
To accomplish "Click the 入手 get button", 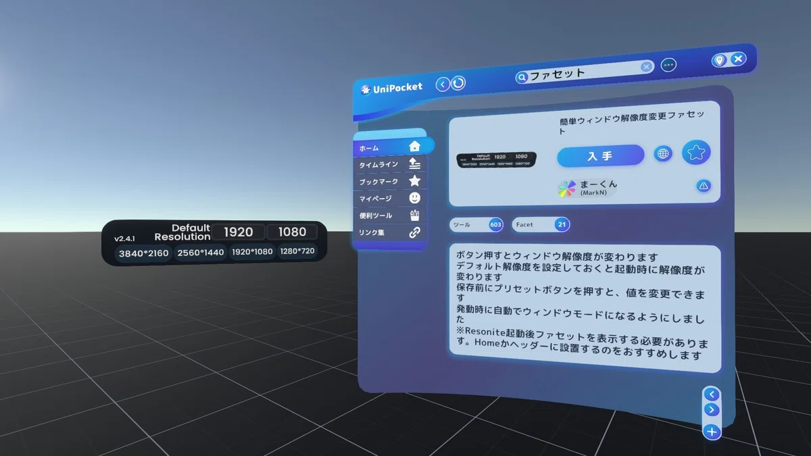I will pos(600,156).
